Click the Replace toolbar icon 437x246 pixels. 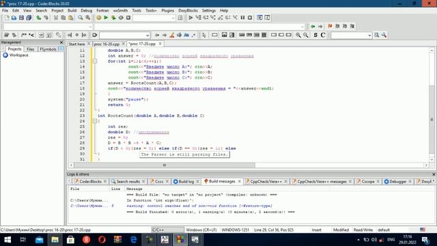point(88,18)
